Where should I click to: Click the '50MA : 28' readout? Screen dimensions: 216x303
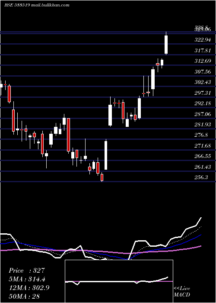tap(24, 296)
